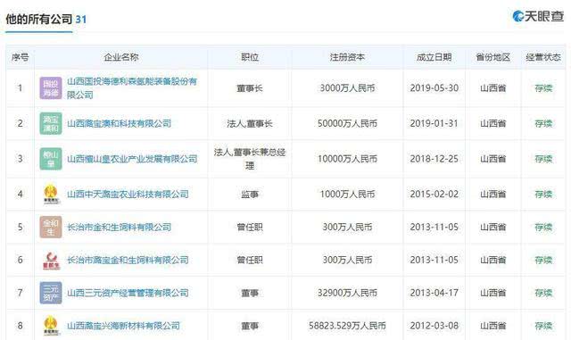
Task: Open company link 山西三元资产经营管理有限公司
Action: pyautogui.click(x=128, y=293)
